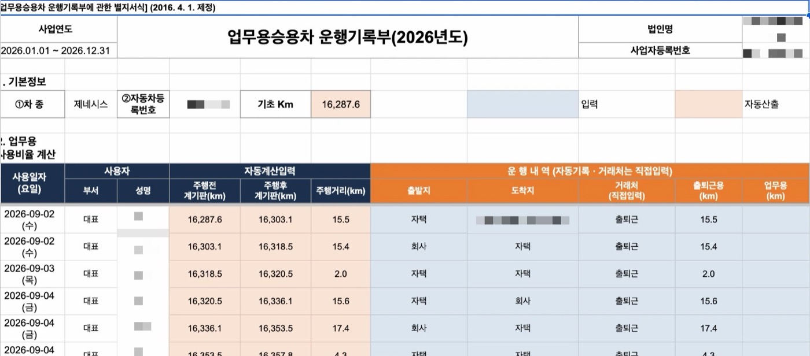The height and width of the screenshot is (356, 810).
Task: Click 출발지 자택 in the 15.5 km row
Action: pyautogui.click(x=419, y=220)
